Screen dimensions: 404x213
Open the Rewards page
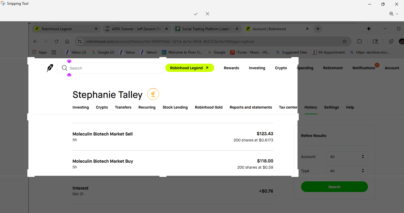231,68
